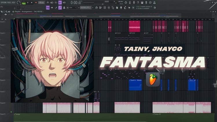The height and width of the screenshot is (122, 217).
Task: Toggle the loop recording icon
Action: point(64,3)
